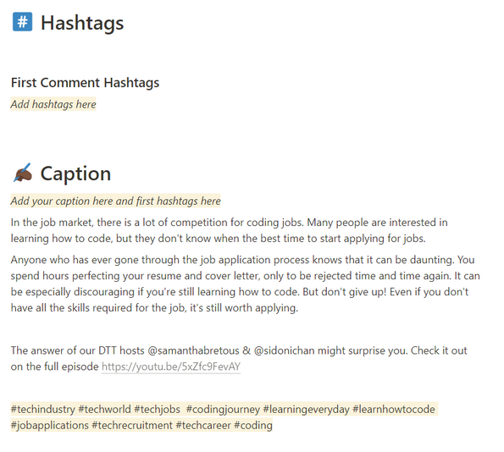Click the First Comment Hashtags subheading
This screenshot has height=452, width=504.
click(x=85, y=83)
